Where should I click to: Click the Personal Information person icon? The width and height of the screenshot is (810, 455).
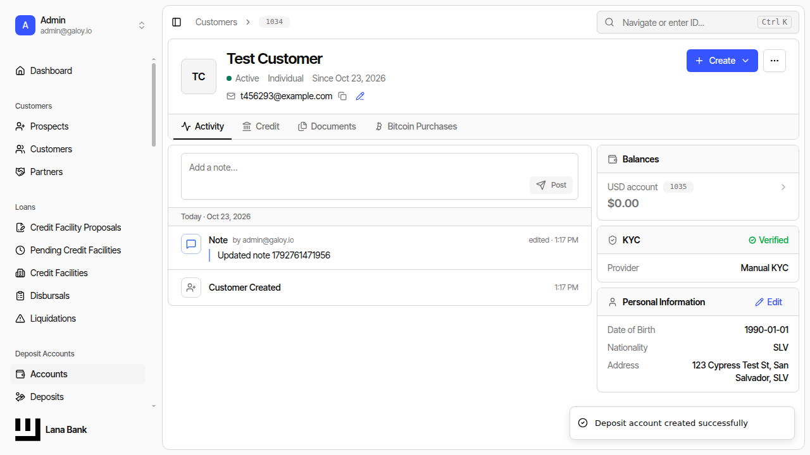pyautogui.click(x=612, y=302)
